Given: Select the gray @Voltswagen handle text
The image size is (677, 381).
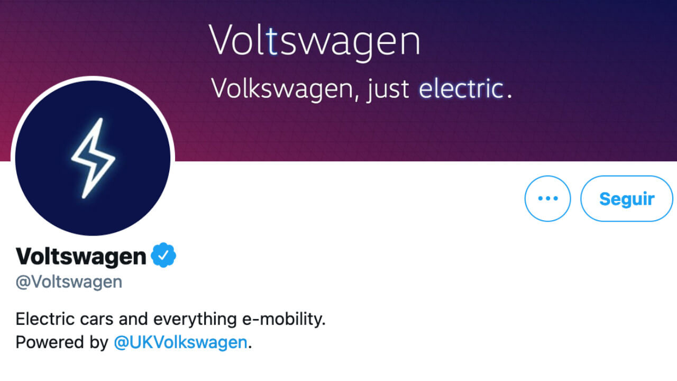Looking at the screenshot, I should click(x=69, y=282).
